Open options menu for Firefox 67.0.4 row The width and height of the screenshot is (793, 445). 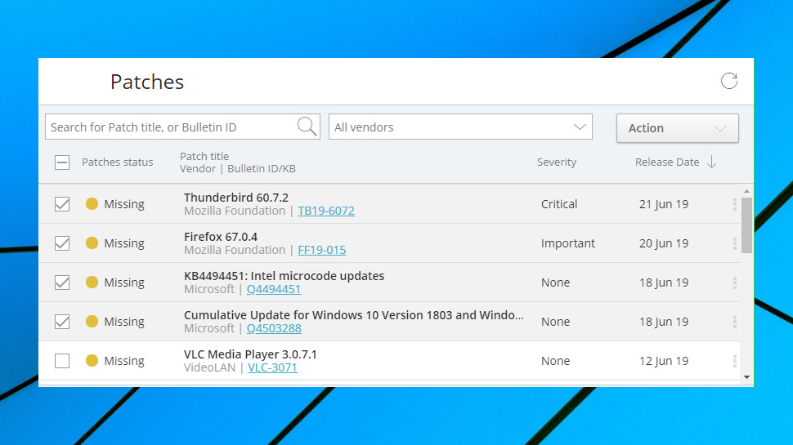tap(734, 243)
